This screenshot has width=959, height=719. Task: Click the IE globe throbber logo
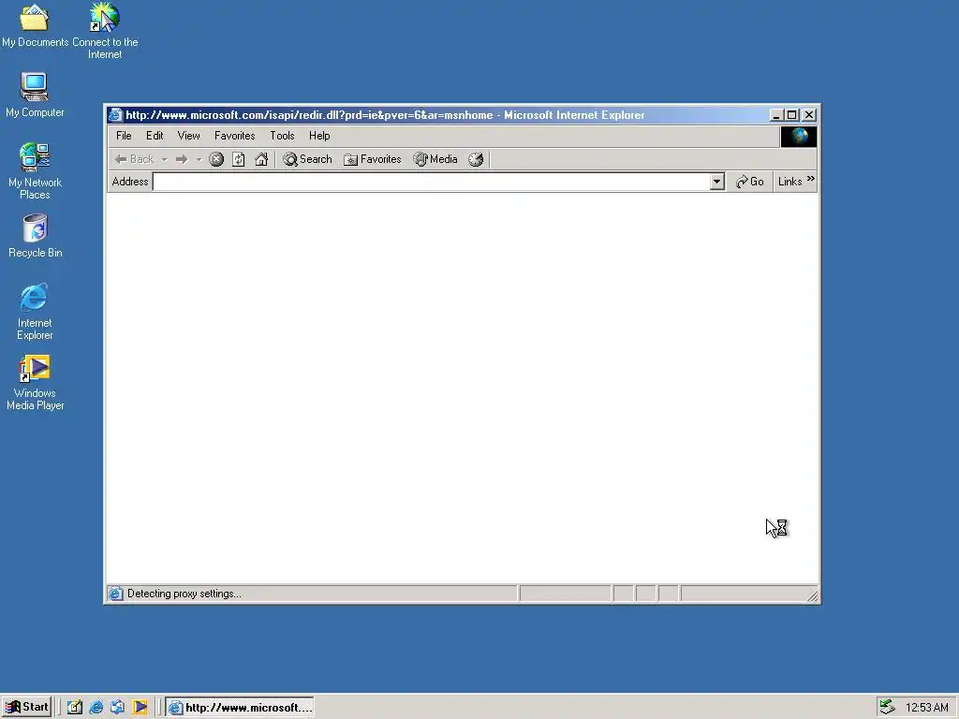click(799, 137)
